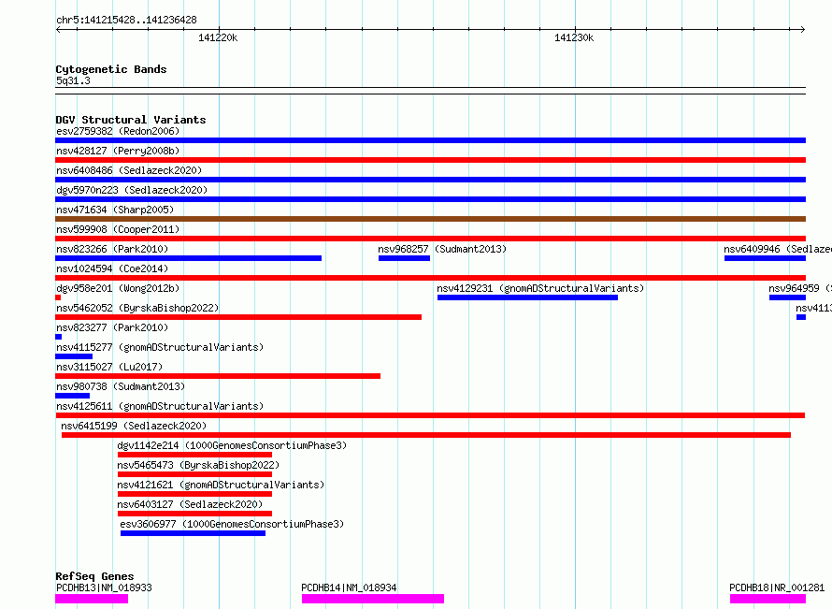The width and height of the screenshot is (832, 609).
Task: Click the red nsv5462052 variant bar
Action: pos(238,317)
